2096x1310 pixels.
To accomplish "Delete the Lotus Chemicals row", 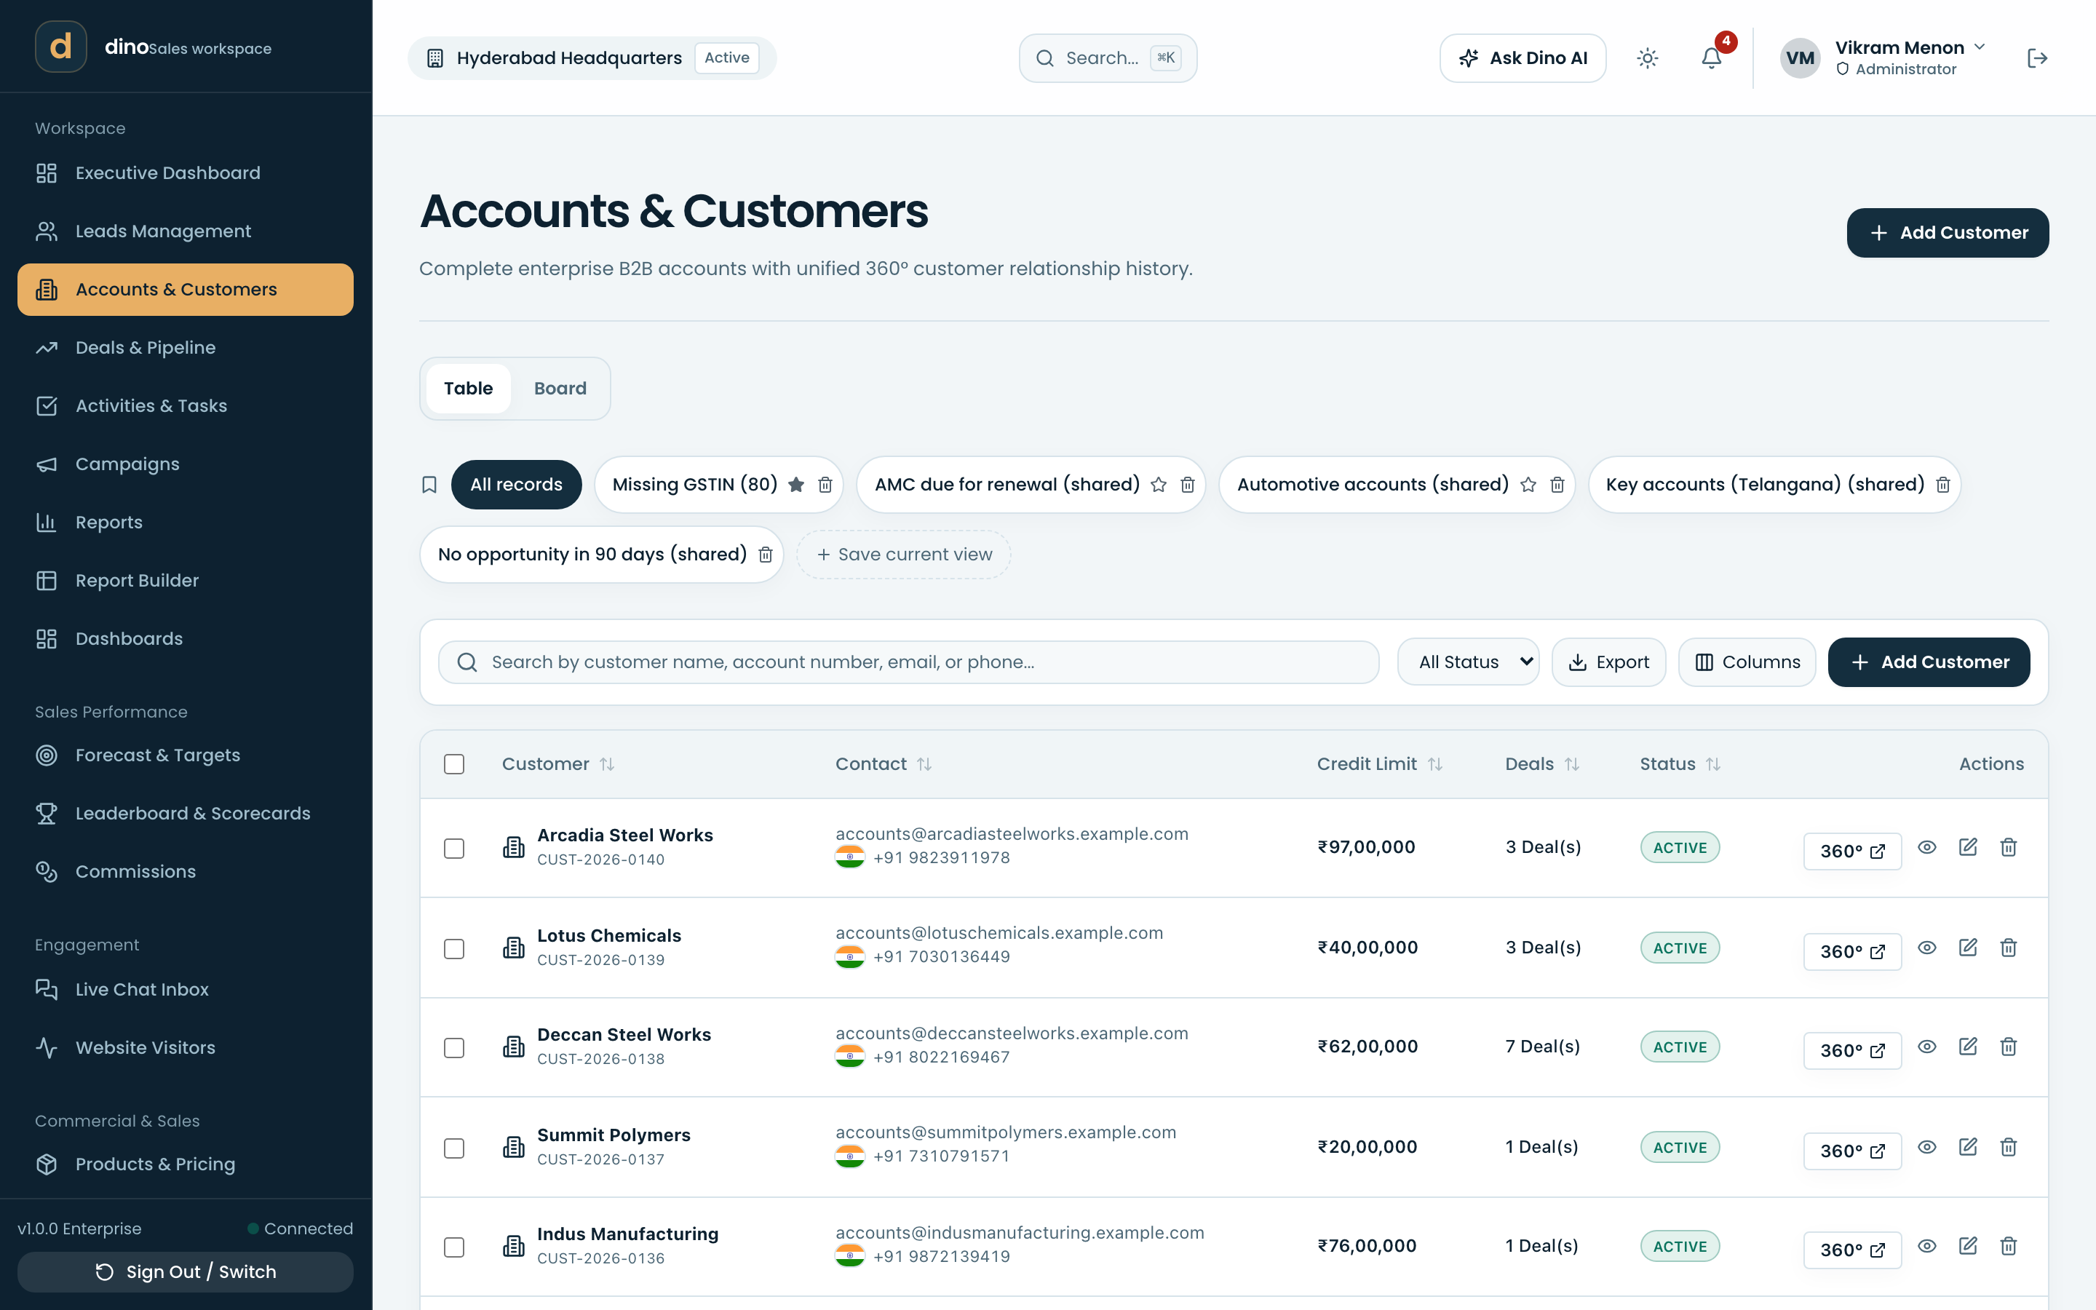I will tap(2009, 948).
